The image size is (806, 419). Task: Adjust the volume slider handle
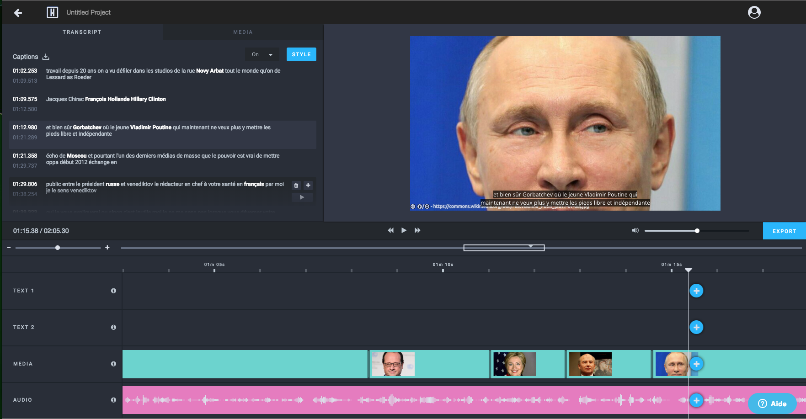(x=697, y=231)
